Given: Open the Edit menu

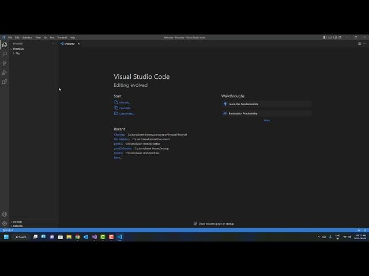Looking at the screenshot, I should 17,37.
